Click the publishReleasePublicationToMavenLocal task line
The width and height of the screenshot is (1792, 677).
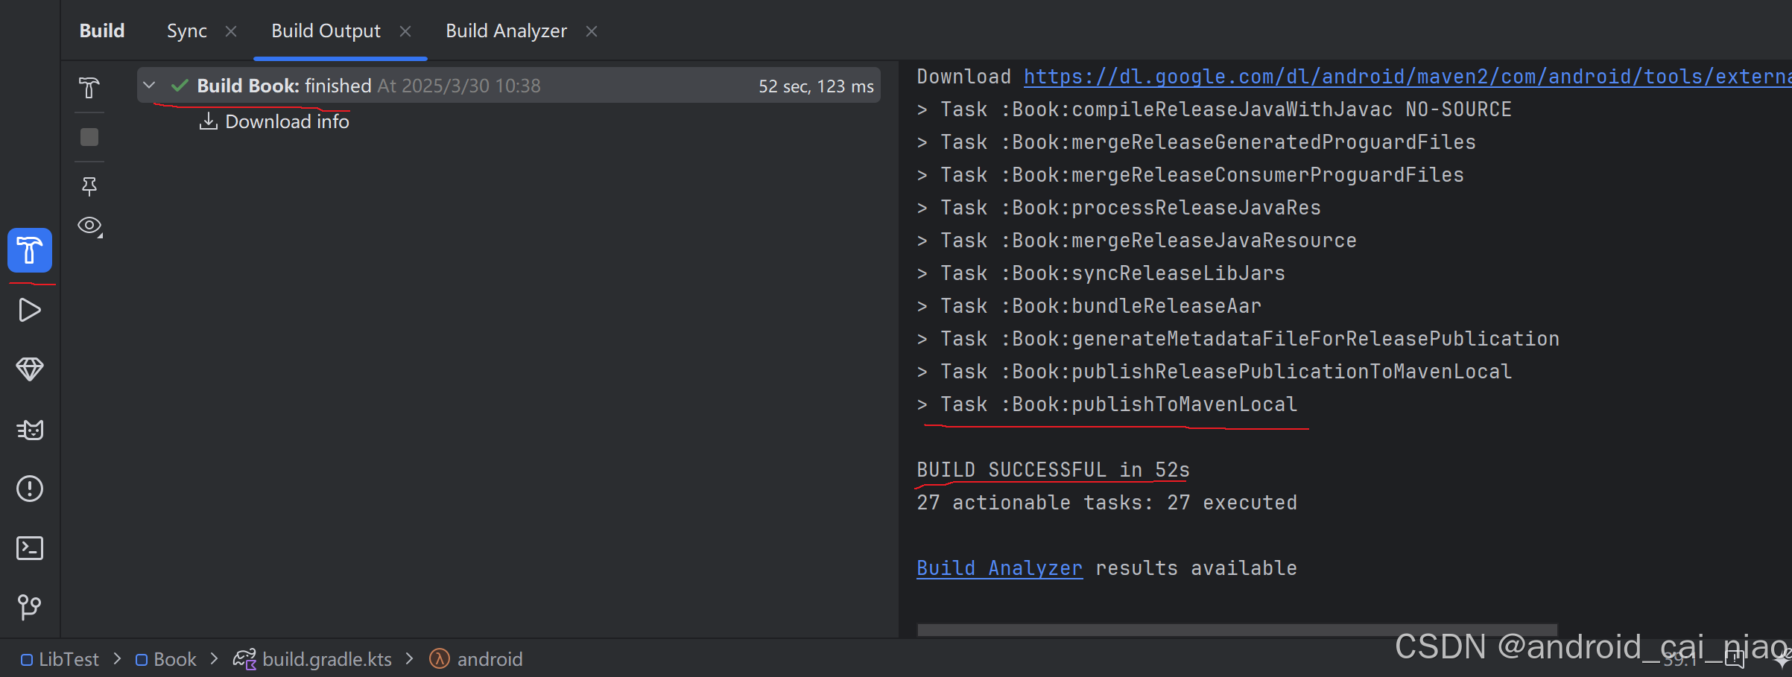point(1215,372)
